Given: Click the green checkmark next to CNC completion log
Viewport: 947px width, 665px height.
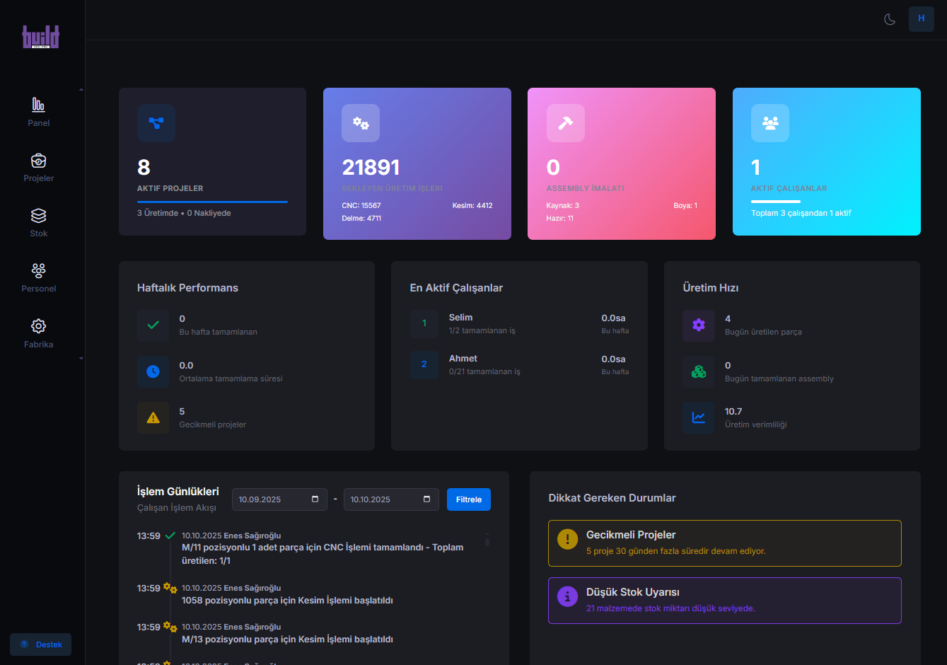Looking at the screenshot, I should (169, 536).
